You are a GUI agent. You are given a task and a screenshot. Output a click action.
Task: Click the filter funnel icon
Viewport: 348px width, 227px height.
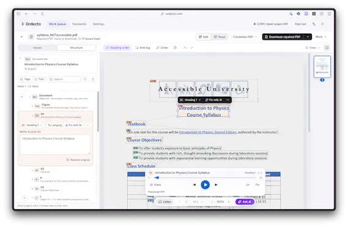[85, 80]
